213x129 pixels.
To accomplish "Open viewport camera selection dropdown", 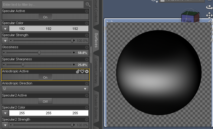I will coord(182,1).
